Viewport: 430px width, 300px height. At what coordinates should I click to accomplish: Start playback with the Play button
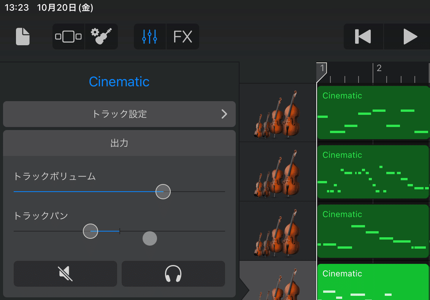click(410, 37)
